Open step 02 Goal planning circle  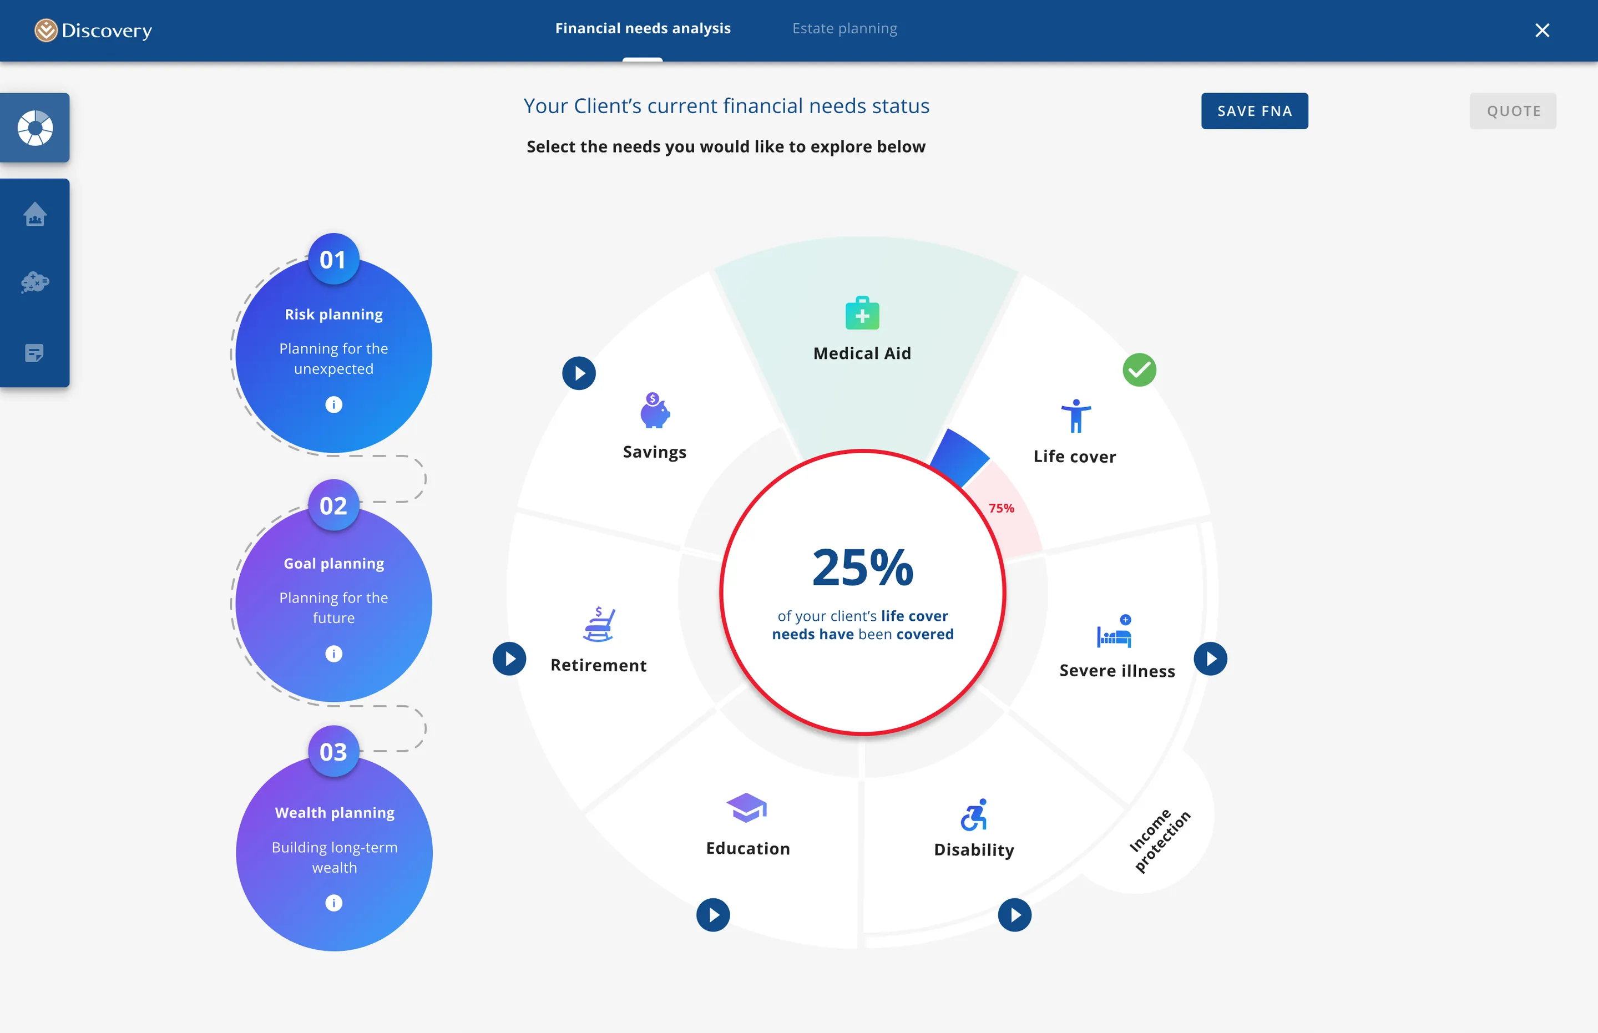click(x=333, y=603)
